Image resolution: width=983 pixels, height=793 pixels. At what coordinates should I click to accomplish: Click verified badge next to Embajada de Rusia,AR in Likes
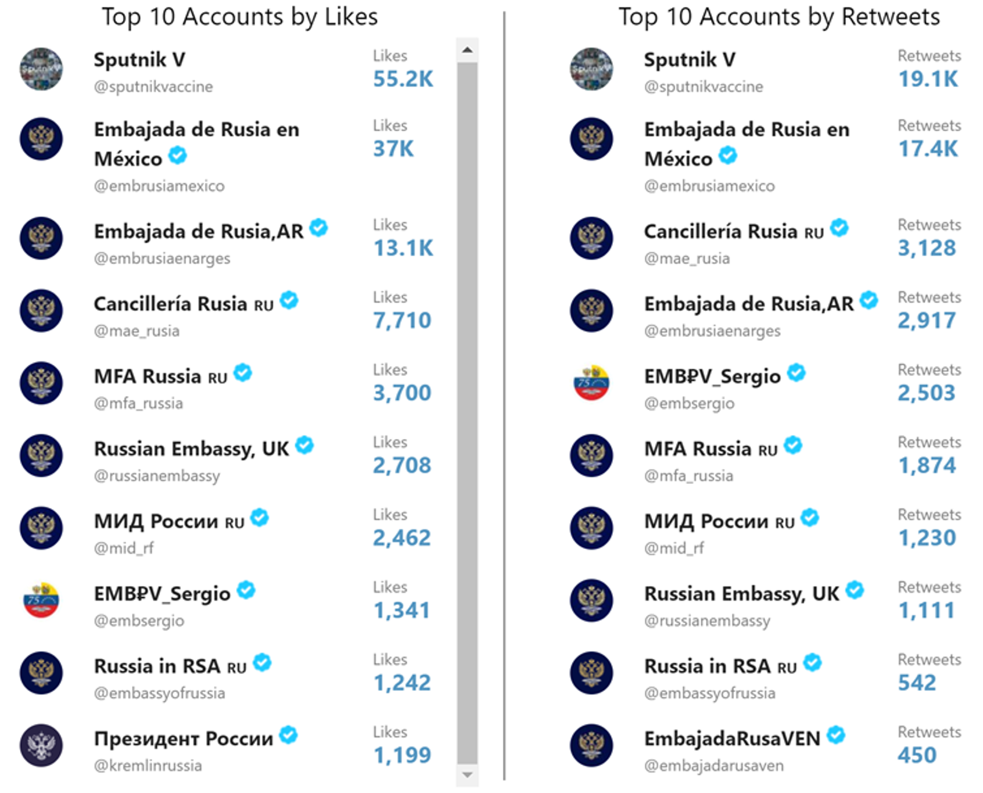(x=318, y=228)
